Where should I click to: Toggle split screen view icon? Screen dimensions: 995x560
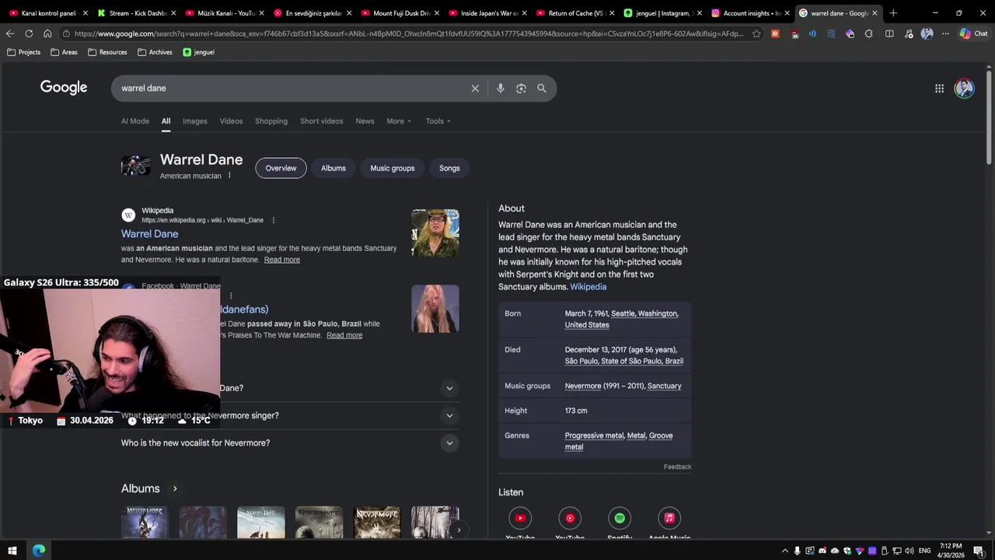889,33
